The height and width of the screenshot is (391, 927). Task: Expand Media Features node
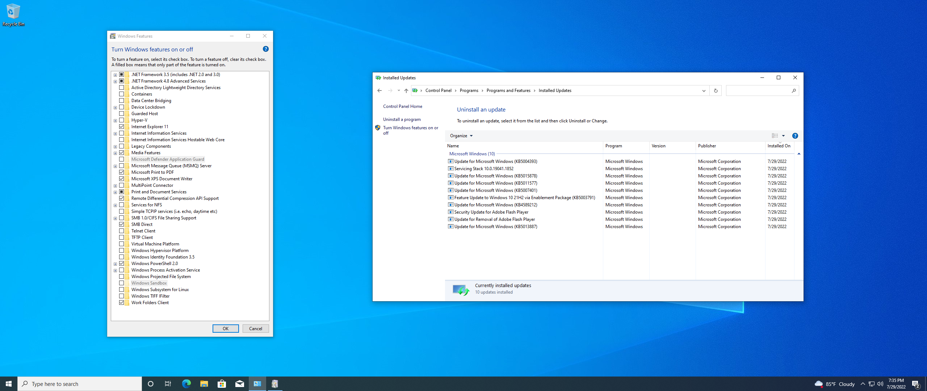pos(115,153)
